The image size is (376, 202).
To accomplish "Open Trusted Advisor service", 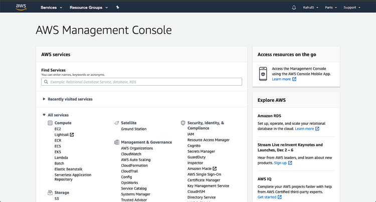I will click(x=134, y=200).
